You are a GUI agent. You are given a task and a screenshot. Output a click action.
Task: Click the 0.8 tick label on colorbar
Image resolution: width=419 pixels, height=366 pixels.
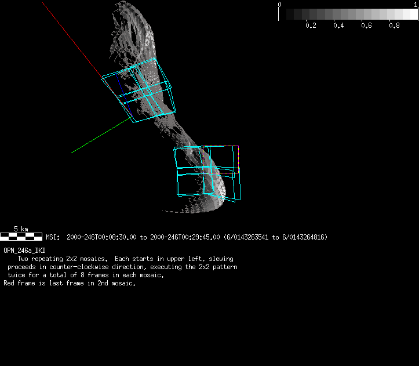click(x=394, y=26)
